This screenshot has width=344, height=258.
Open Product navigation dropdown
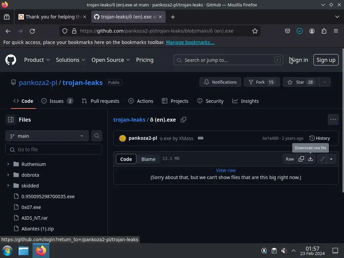[x=37, y=60]
